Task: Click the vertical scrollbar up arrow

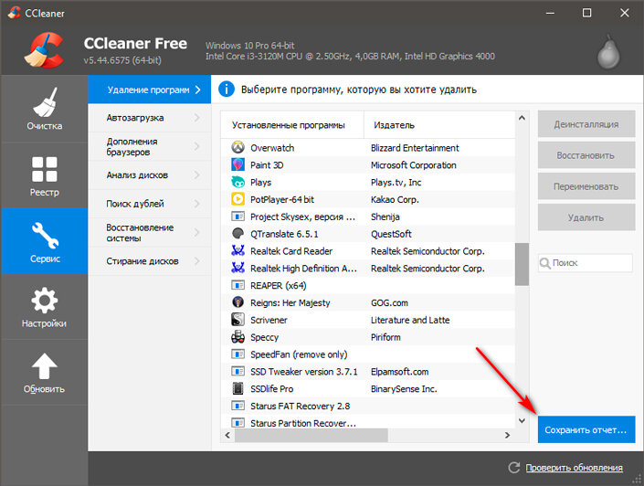Action: [x=522, y=118]
